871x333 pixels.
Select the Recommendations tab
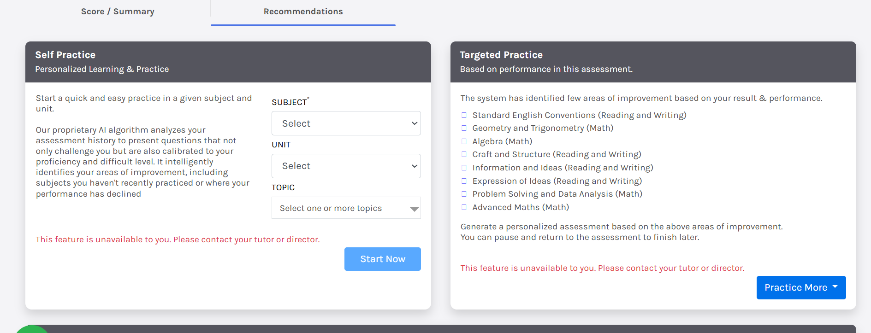coord(303,12)
